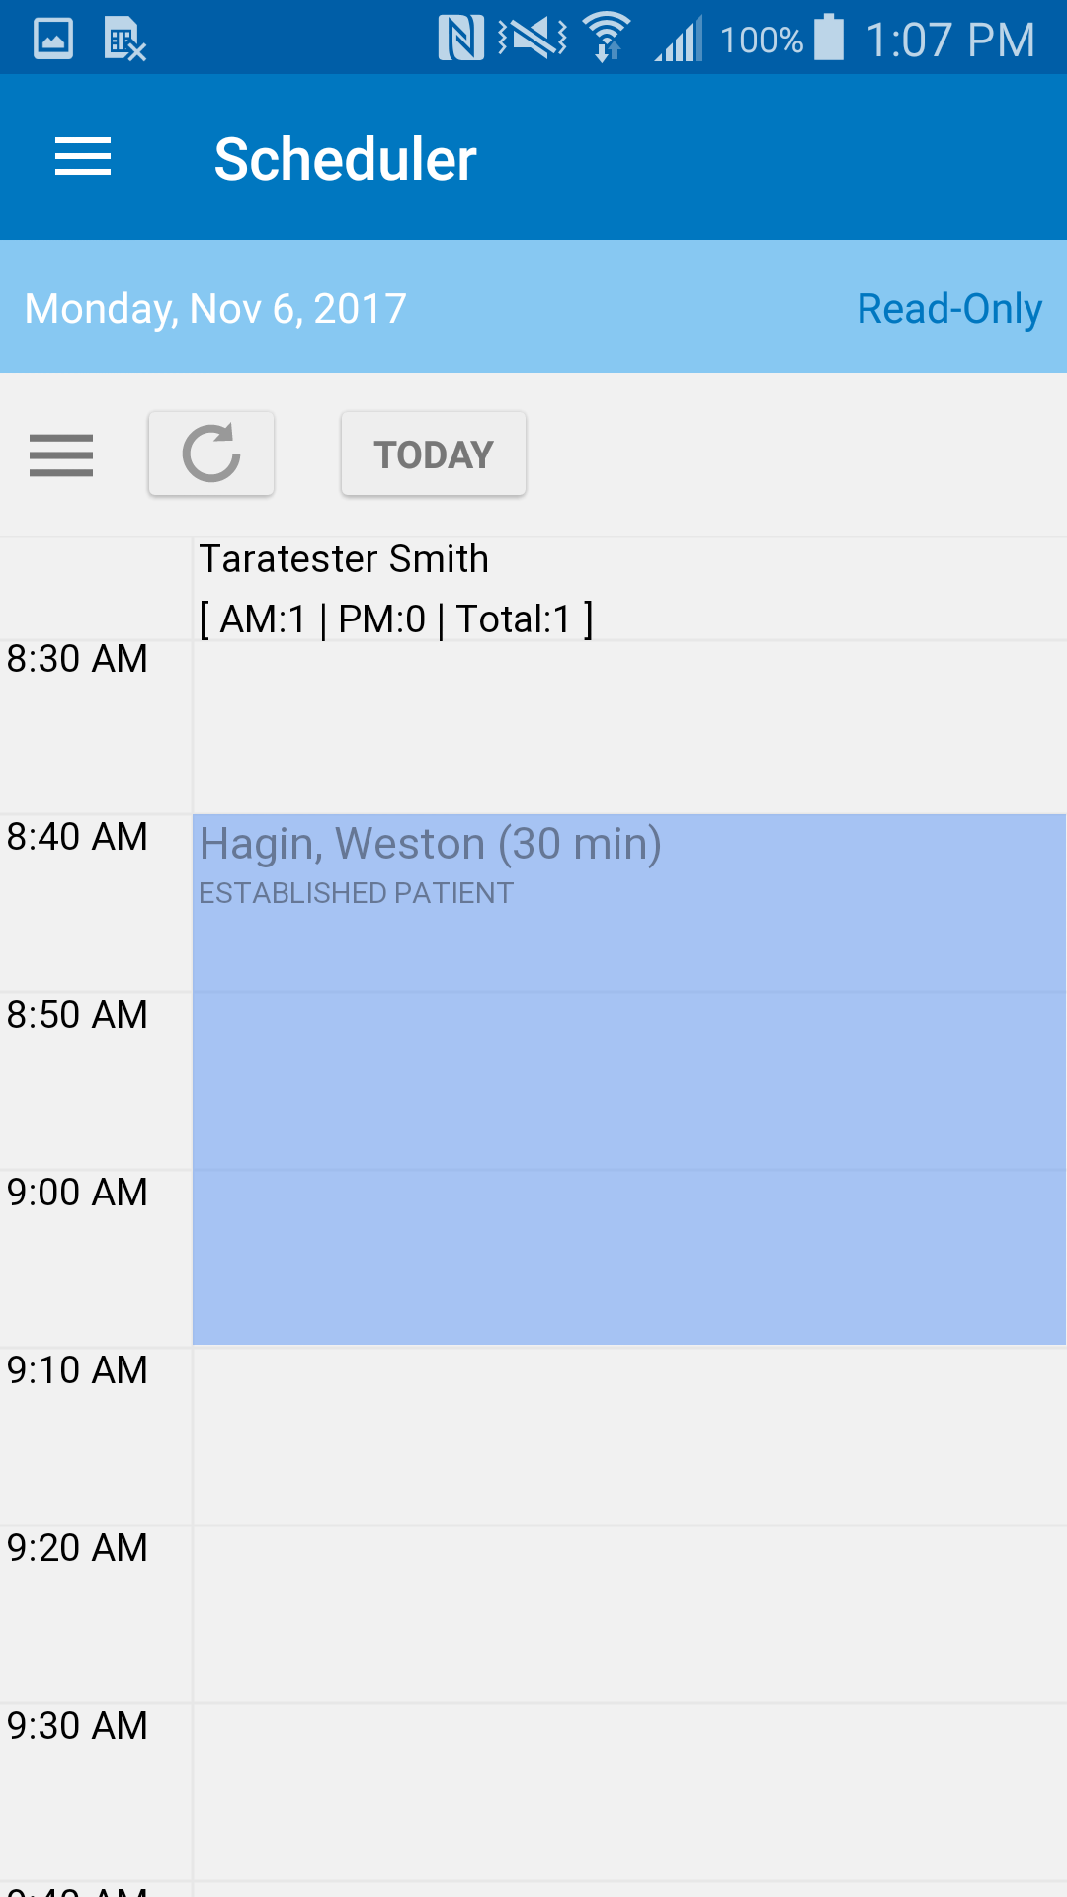Tap the ESTABLISHED PATIENT appointment label
The height and width of the screenshot is (1897, 1067).
coord(357,893)
